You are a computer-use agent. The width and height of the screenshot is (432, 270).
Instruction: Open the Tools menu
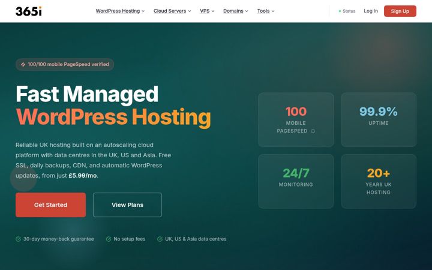[266, 11]
